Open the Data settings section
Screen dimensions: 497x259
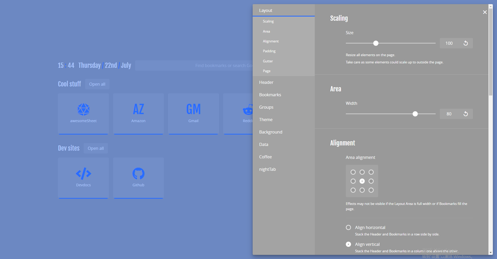coord(284,144)
